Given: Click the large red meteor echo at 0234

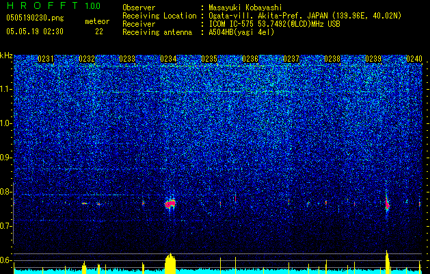Looking at the screenshot, I should pos(170,203).
